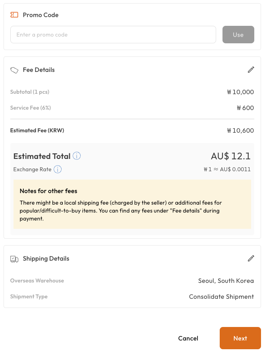Open Exchange Rate info icon
Viewport: 265px width, 354px height.
[x=58, y=170]
